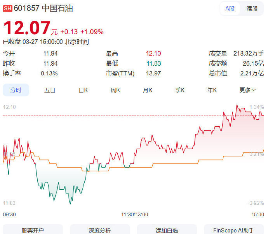Switch to the 港股 market toggle
This screenshot has width=268, height=234.
click(252, 9)
